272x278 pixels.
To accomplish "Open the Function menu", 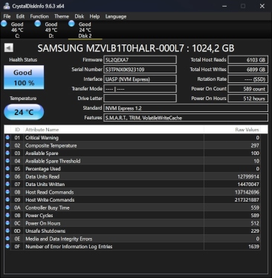I will [39, 16].
